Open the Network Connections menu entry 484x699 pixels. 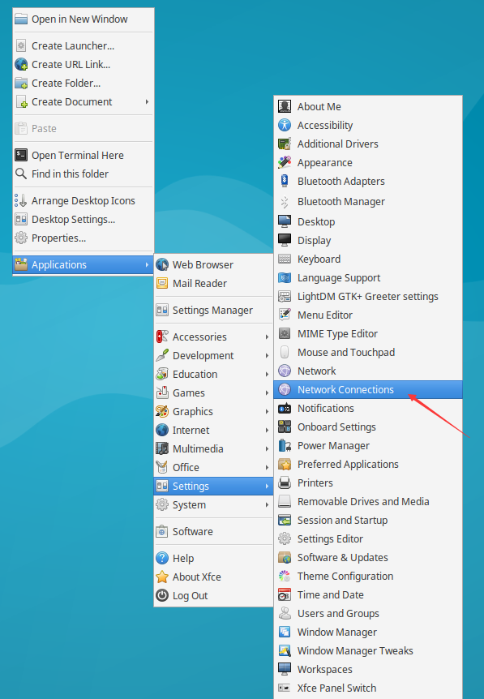coord(368,389)
